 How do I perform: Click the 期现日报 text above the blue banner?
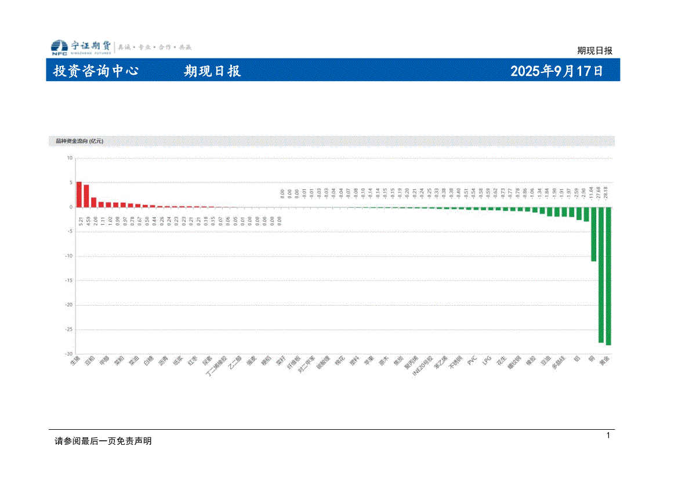[x=594, y=50]
